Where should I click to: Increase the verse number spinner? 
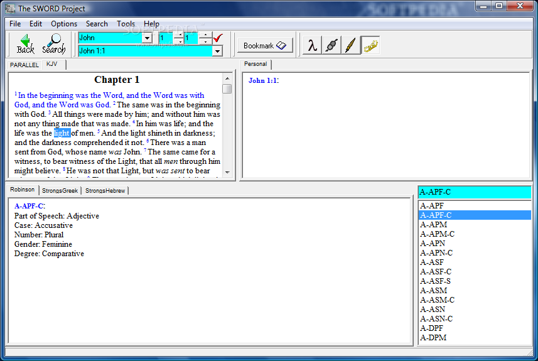(205, 35)
